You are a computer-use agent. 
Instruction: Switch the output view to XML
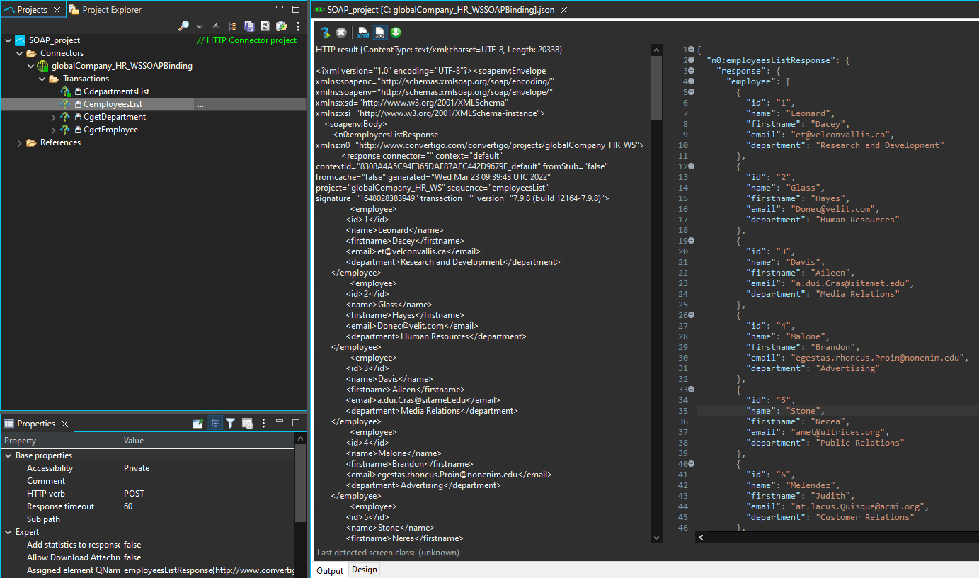coord(362,32)
